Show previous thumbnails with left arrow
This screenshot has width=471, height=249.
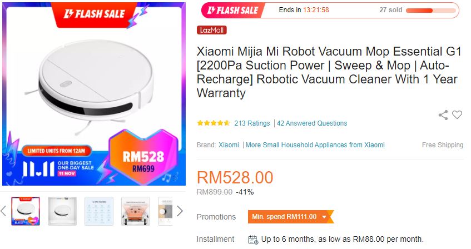tap(3, 211)
